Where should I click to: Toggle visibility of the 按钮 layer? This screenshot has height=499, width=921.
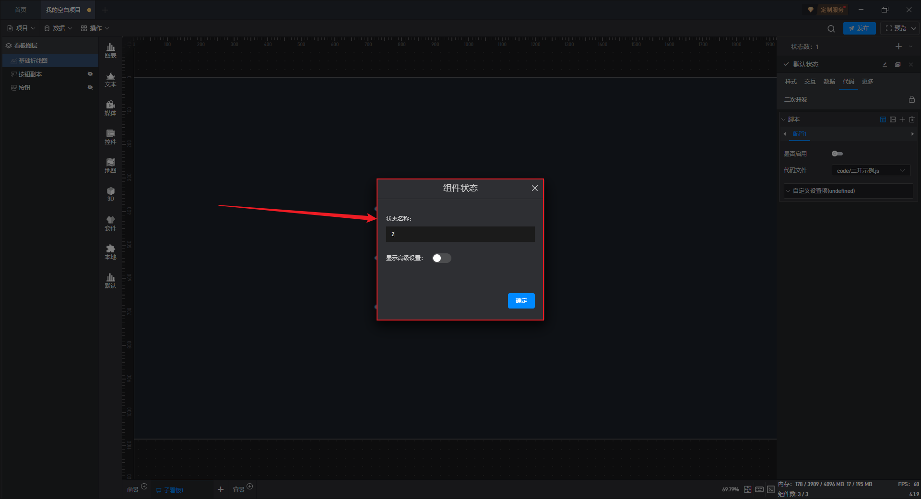[x=90, y=87]
